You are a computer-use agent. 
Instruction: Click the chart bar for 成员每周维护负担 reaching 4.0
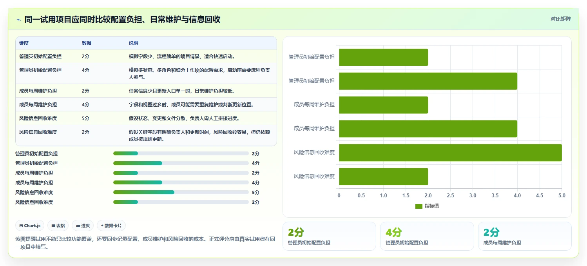(428, 129)
